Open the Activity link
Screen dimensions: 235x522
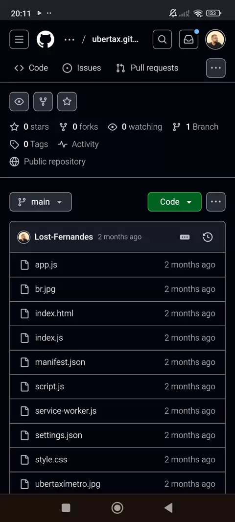pyautogui.click(x=78, y=144)
